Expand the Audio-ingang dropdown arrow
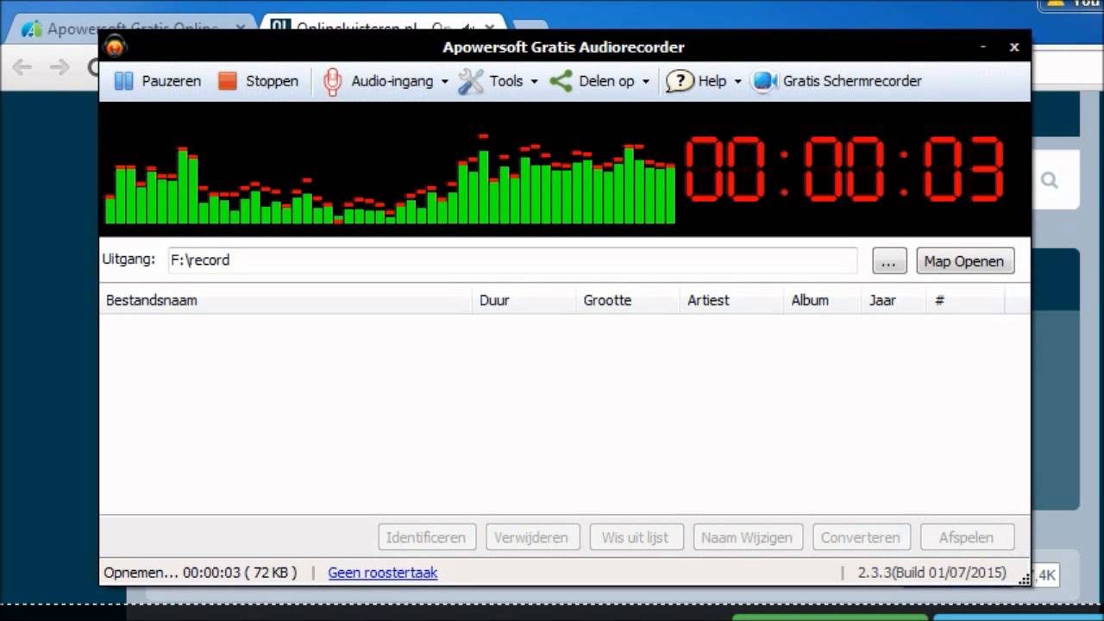Viewport: 1104px width, 621px height. point(445,82)
